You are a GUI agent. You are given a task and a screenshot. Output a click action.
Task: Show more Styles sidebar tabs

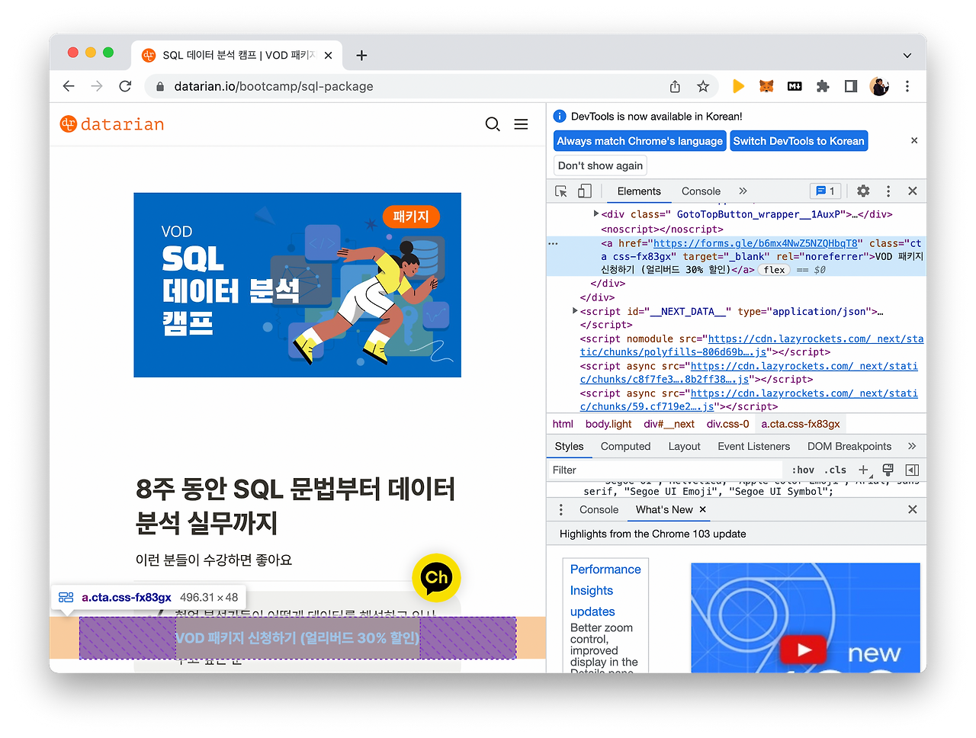tap(912, 447)
